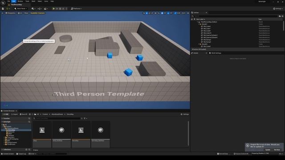The width and height of the screenshot is (285, 160).
Task: Click the Scalability Cinematic warning button
Action: point(37,13)
